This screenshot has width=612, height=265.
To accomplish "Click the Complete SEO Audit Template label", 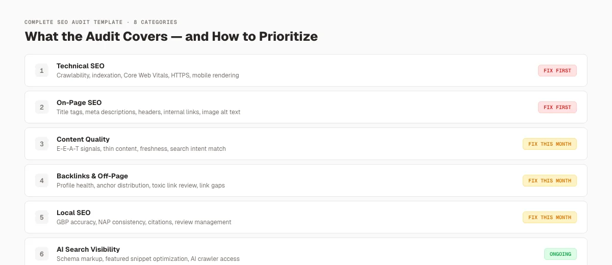I will tap(73, 22).
